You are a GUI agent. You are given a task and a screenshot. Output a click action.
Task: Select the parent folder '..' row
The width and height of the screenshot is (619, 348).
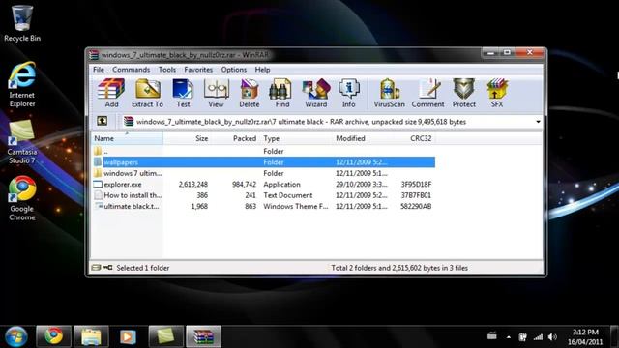coord(264,151)
